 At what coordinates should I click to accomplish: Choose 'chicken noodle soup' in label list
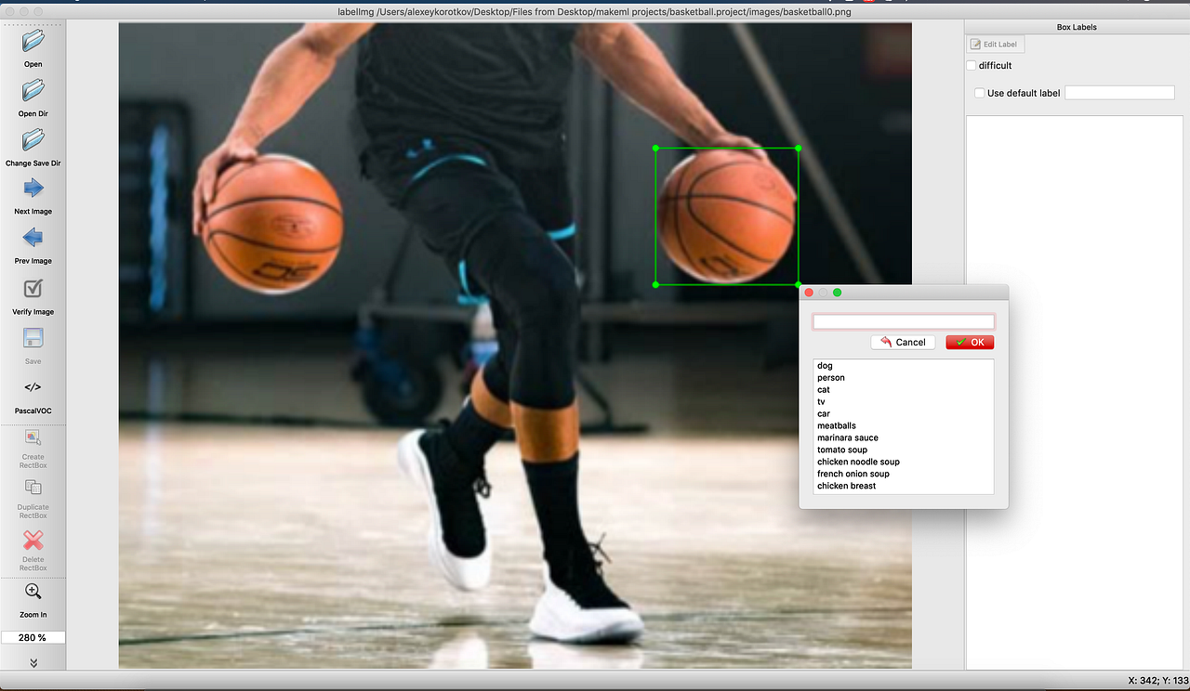[858, 462]
